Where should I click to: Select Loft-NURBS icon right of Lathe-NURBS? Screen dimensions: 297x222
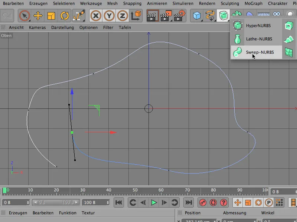tap(289, 39)
